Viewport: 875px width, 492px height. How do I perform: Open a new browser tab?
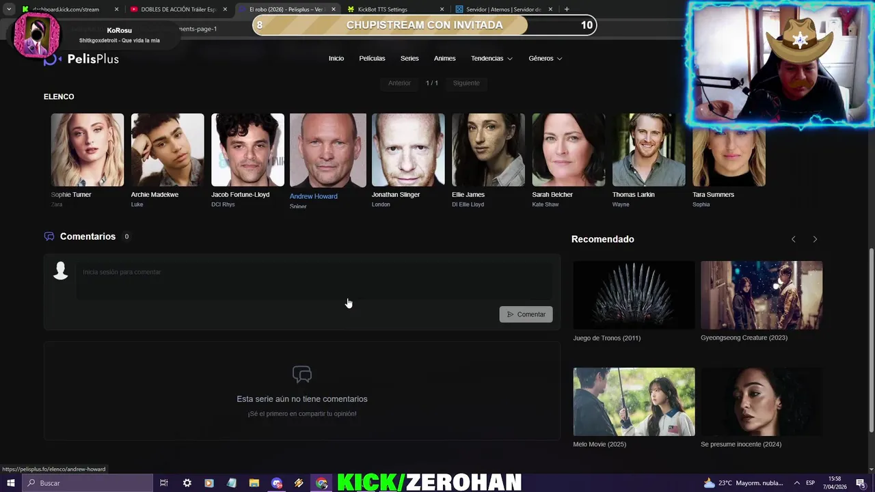pos(567,10)
